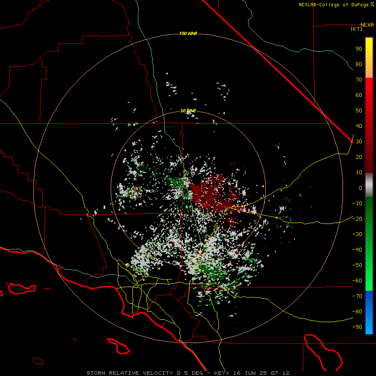
Task: Click the -30 value on velocity scale
Action: (357, 234)
